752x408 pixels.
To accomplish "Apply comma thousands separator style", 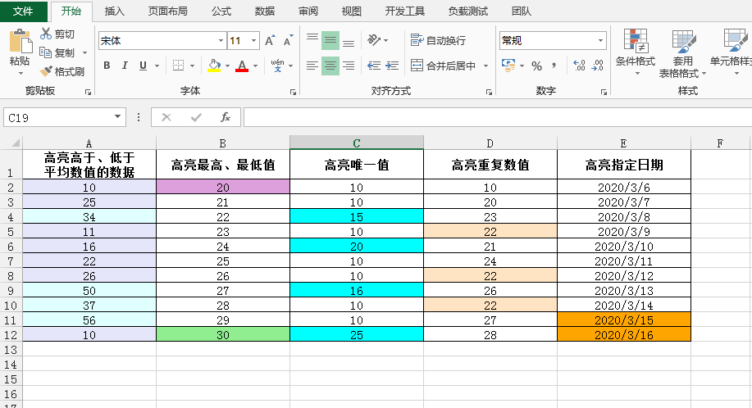I will coord(554,65).
